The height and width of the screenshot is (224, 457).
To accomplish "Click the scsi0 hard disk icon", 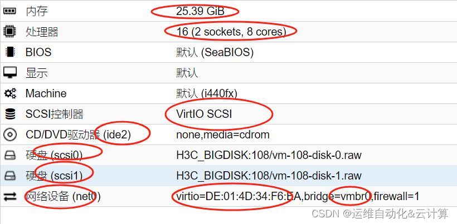I will [x=10, y=155].
